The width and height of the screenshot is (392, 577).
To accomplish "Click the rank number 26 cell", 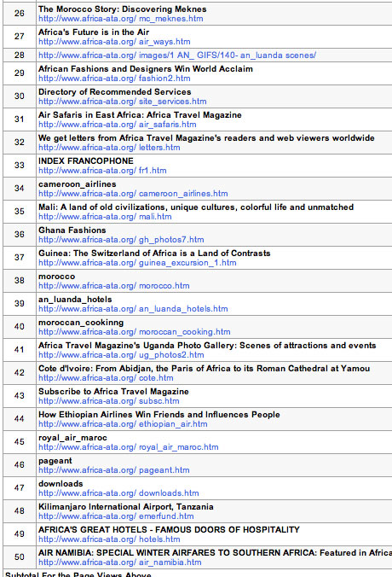I will point(20,14).
